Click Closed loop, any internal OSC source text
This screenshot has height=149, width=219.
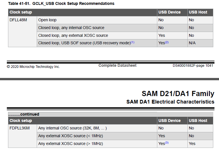tap(71, 28)
